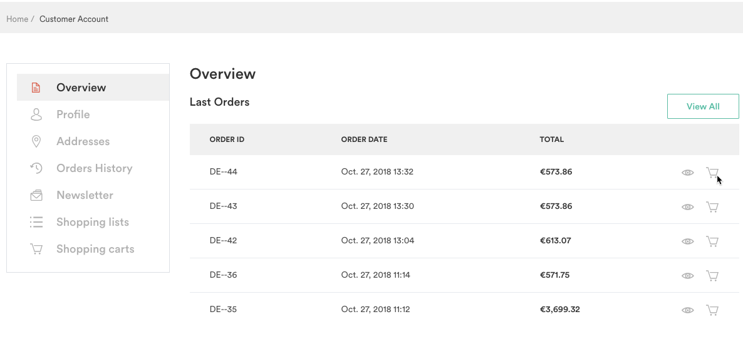The image size is (743, 339).
Task: View order DE--43 details eye icon
Action: pos(687,207)
